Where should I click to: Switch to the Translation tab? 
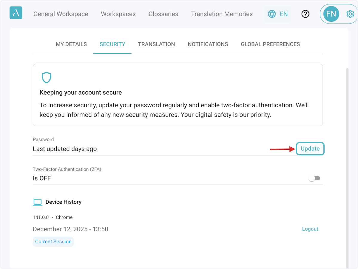pyautogui.click(x=156, y=44)
